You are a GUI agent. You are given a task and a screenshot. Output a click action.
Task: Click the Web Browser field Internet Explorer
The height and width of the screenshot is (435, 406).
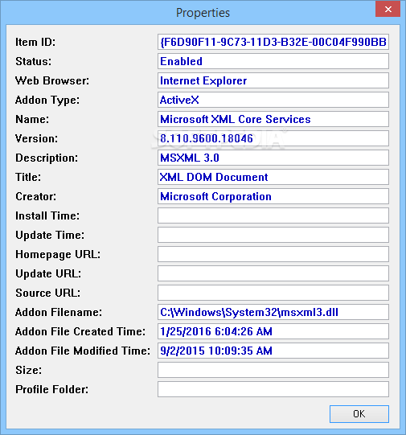[273, 80]
